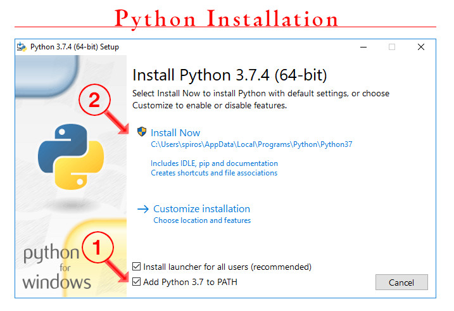Click 'Creates shortcuts and file associations' text
Image resolution: width=454 pixels, height=311 pixels.
point(214,173)
